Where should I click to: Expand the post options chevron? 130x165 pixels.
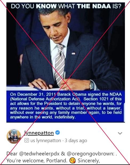pos(120,133)
